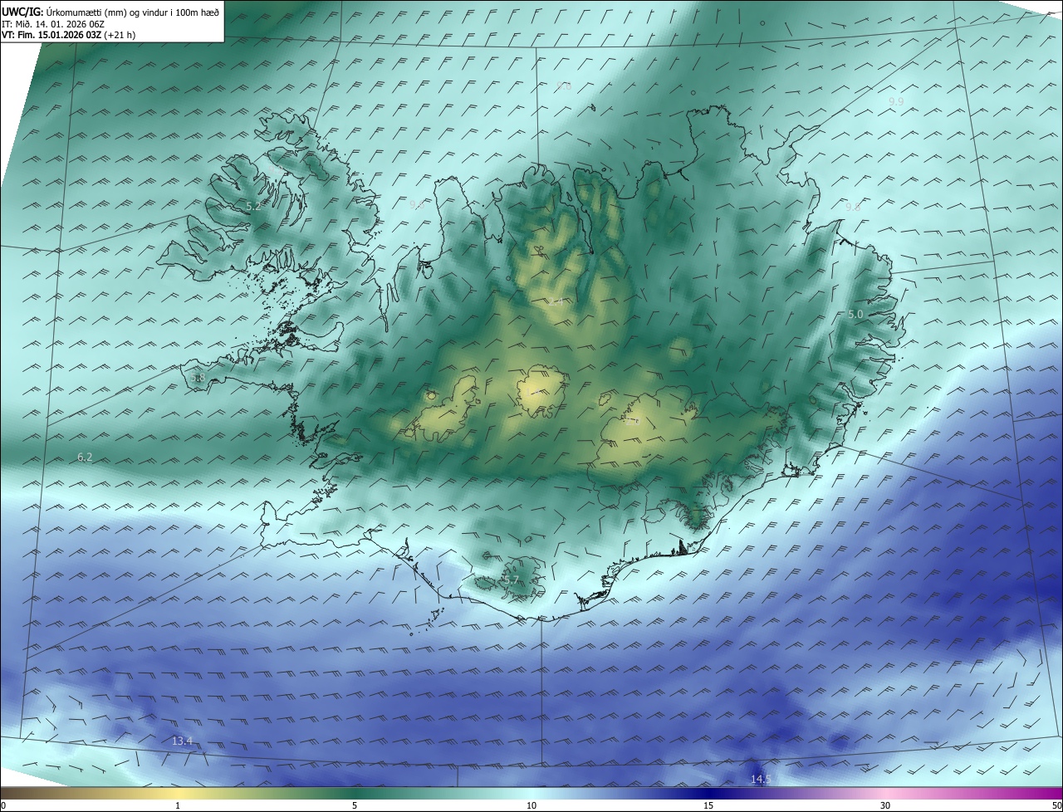The image size is (1063, 812).
Task: Click the 5.0 value label in the east
Action: coord(855,314)
